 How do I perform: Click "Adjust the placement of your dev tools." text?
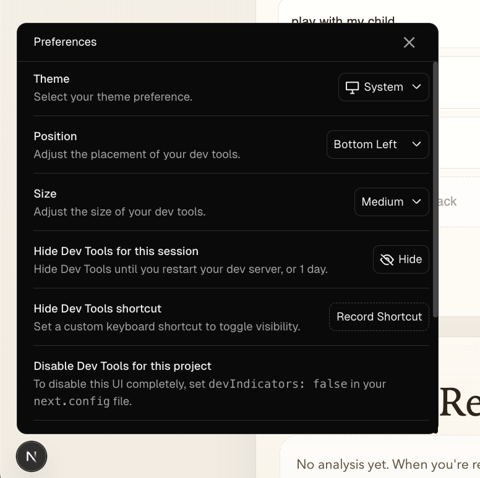[x=137, y=154]
